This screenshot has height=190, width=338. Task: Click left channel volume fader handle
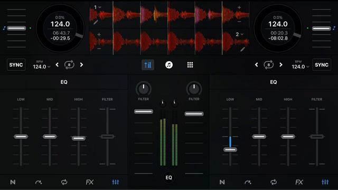coord(144,111)
